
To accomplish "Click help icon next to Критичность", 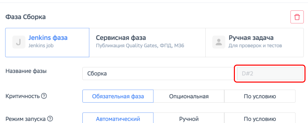I will pos(44,96).
